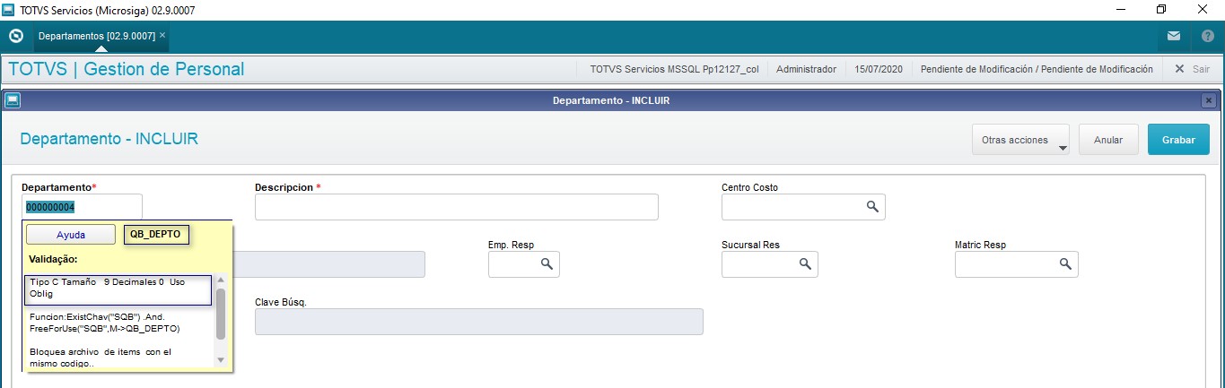Open Sucursal Res lookup magnifier
Image resolution: width=1225 pixels, height=388 pixels.
click(x=805, y=264)
